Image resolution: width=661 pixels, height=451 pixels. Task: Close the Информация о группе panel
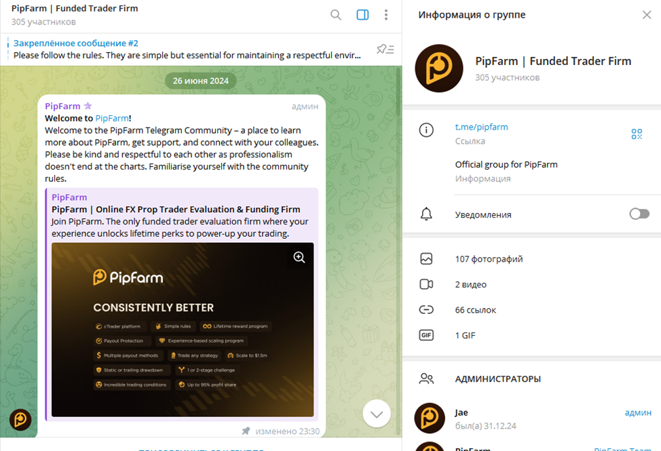[x=646, y=15]
